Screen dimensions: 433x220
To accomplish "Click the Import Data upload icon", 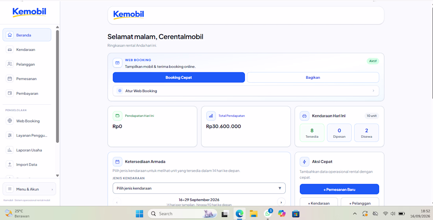I will [10, 165].
